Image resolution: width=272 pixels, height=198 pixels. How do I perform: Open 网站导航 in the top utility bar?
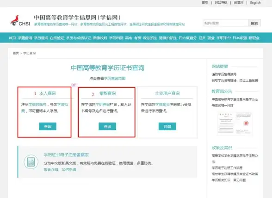click(x=221, y=3)
